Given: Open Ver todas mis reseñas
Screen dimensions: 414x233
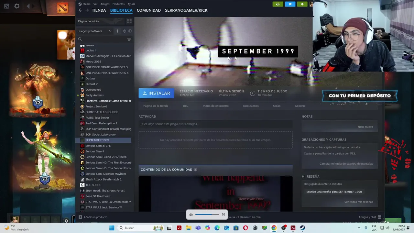Looking at the screenshot, I should 359,202.
